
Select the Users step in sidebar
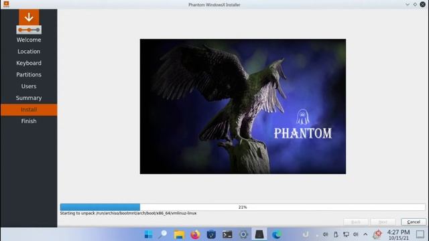point(29,86)
